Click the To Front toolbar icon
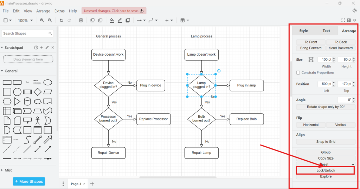This screenshot has height=189, width=360. 92,20
